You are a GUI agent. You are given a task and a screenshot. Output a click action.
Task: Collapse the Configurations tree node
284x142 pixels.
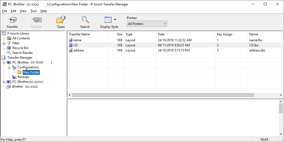[9, 68]
